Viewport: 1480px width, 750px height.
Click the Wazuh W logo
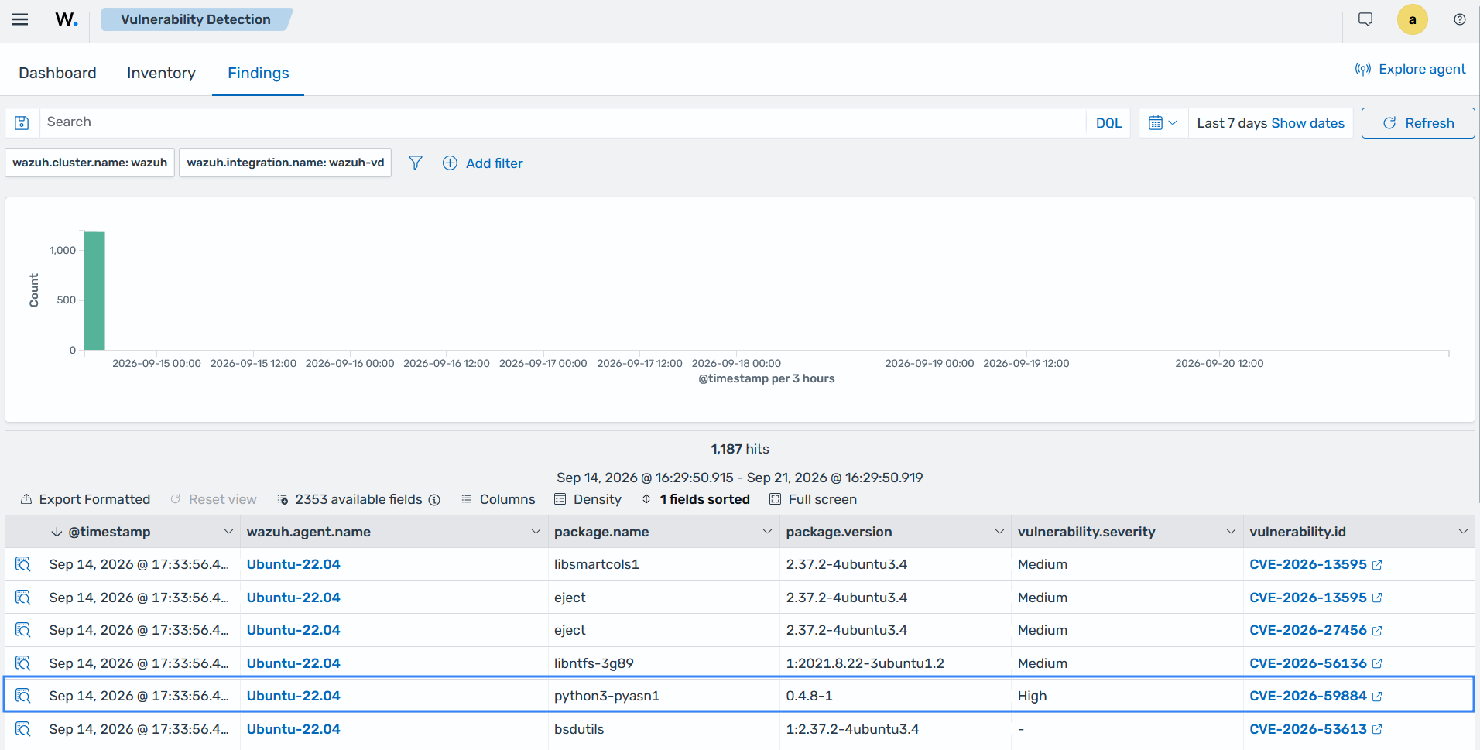(x=67, y=19)
